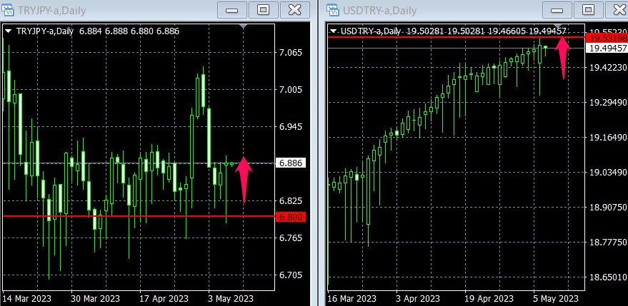The image size is (628, 306).
Task: Click the 7.065 price scale value
Action: point(291,52)
